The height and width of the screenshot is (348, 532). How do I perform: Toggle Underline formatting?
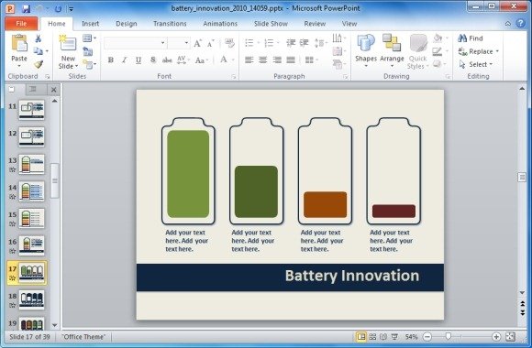point(139,60)
